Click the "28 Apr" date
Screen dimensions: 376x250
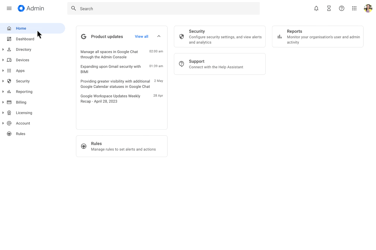158,96
